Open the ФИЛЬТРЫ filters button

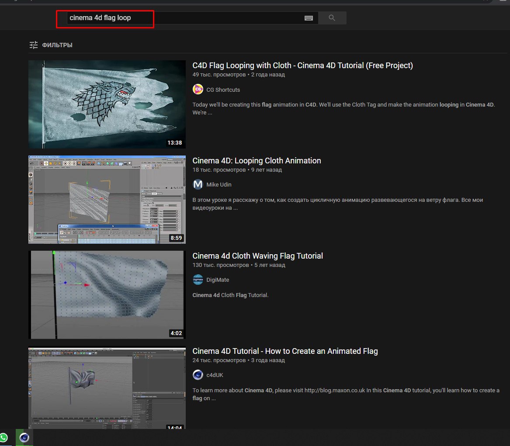coord(51,45)
